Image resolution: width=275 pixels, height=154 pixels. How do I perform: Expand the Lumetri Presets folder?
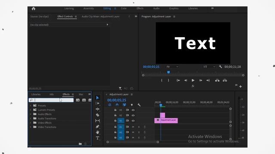[x=31, y=110]
